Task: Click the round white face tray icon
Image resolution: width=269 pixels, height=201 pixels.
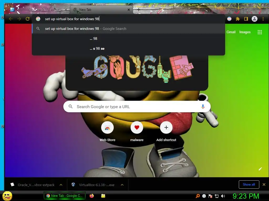Action: 204,196
